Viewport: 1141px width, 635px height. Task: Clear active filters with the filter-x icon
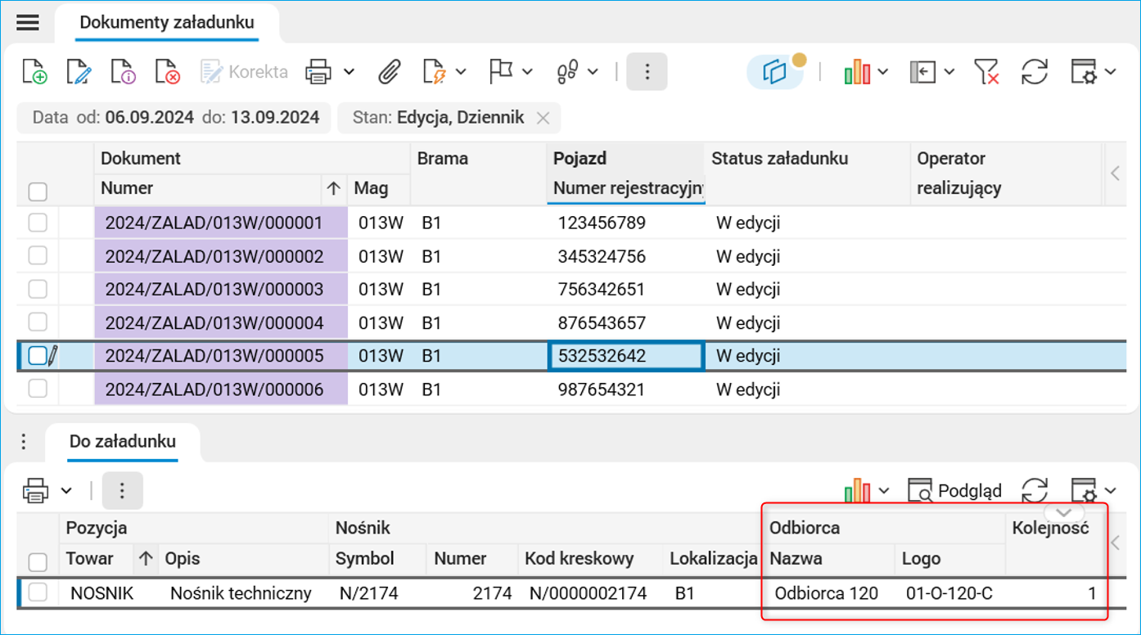(x=986, y=72)
